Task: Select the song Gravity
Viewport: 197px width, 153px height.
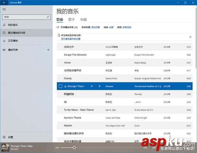Action: click(x=125, y=78)
